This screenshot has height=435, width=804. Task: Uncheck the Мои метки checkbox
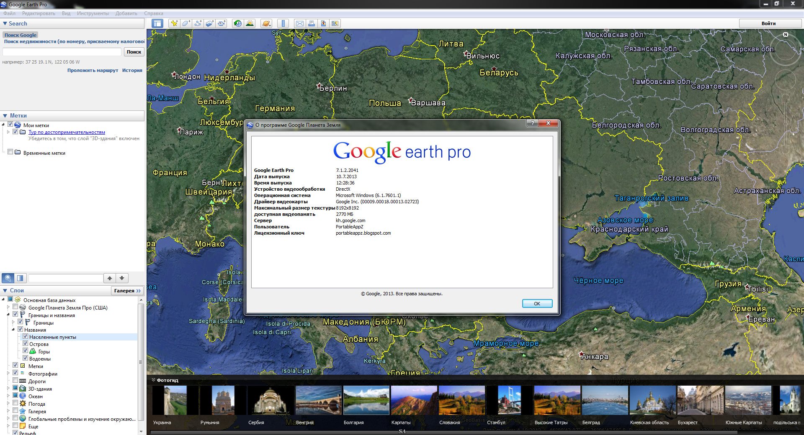10,125
